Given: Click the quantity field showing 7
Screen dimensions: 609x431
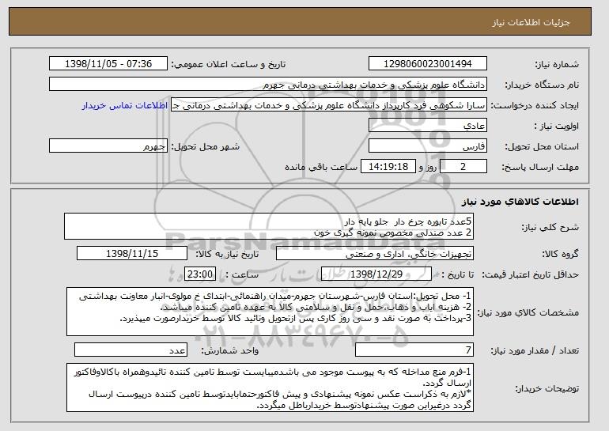Looking at the screenshot, I should 414,350.
